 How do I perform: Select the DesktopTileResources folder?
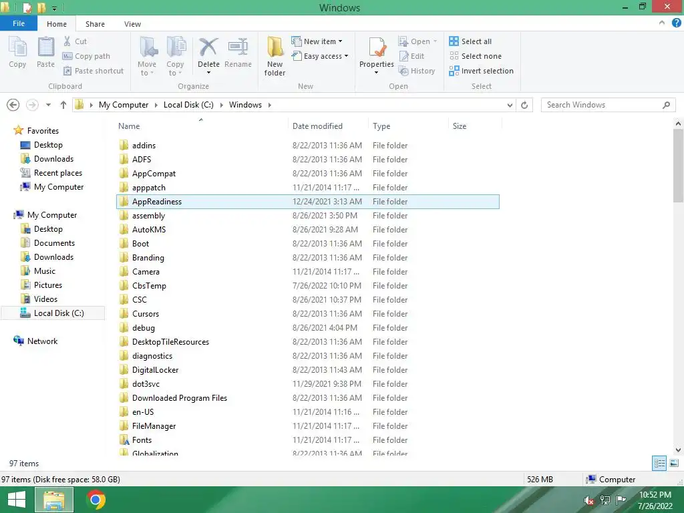point(307,341)
